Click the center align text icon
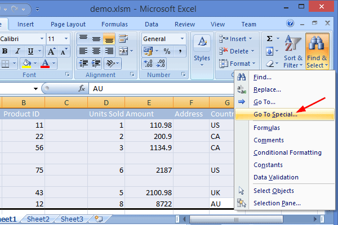This screenshot has height=225, width=338. pyautogui.click(x=96, y=51)
